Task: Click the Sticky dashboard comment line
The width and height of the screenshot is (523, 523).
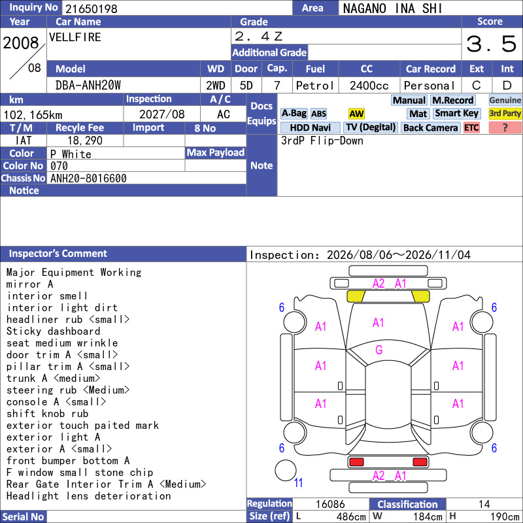Action: (x=53, y=331)
